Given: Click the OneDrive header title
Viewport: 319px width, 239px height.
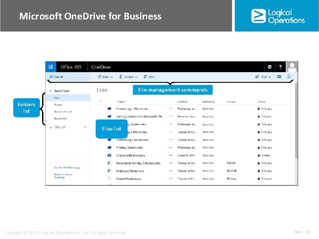Looking at the screenshot, I should [x=101, y=67].
